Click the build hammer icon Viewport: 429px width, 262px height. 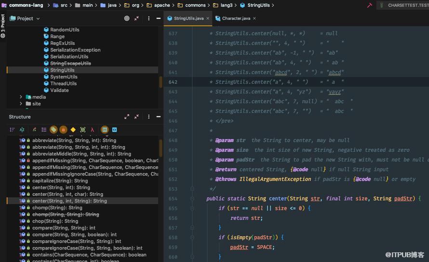(370, 5)
